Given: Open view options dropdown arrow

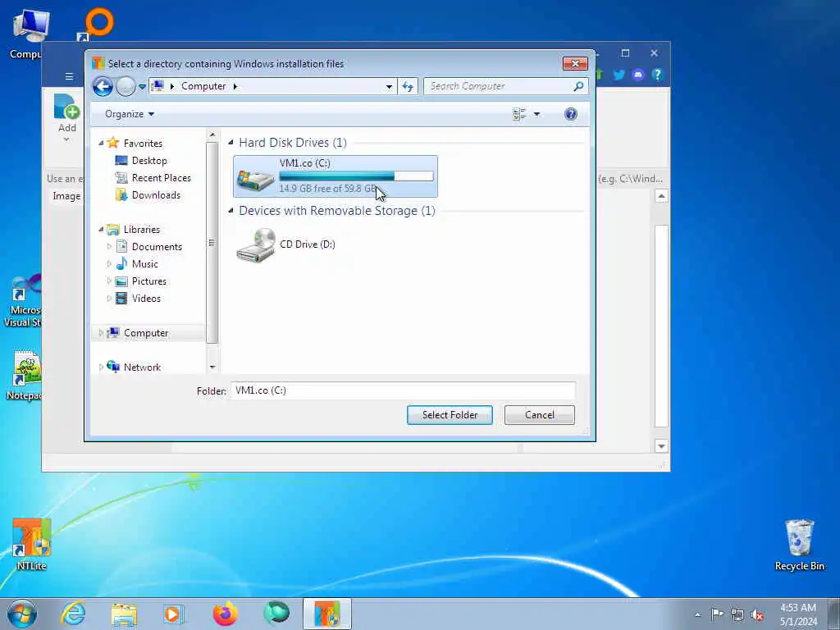Looking at the screenshot, I should point(536,114).
